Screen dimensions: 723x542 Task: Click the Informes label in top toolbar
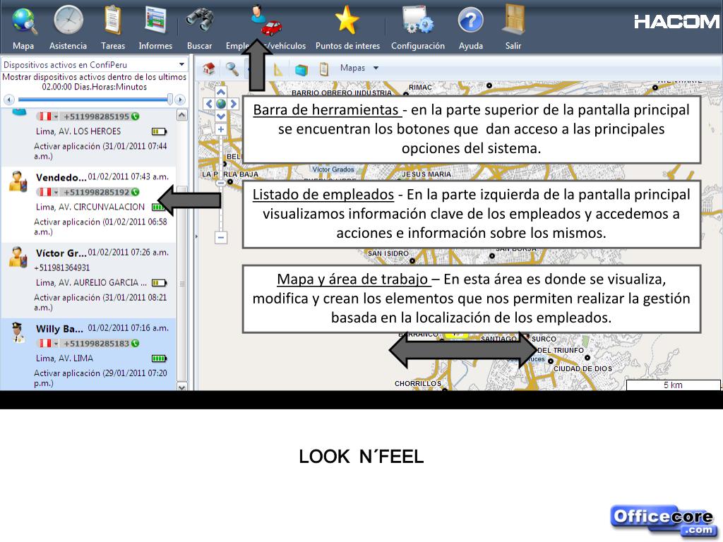[x=155, y=46]
